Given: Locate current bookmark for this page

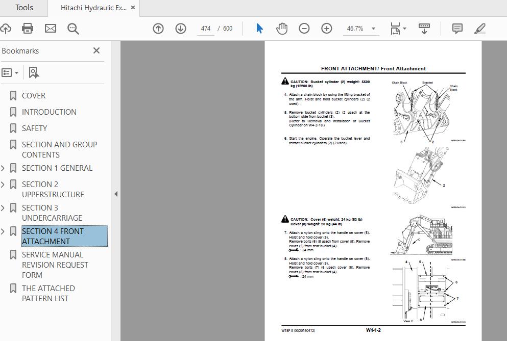Looking at the screenshot, I should (x=33, y=72).
